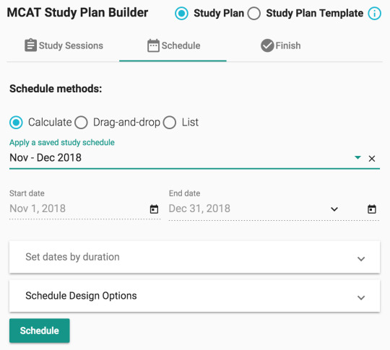The height and width of the screenshot is (350, 390).
Task: Open the End date calendar picker icon
Action: point(372,209)
